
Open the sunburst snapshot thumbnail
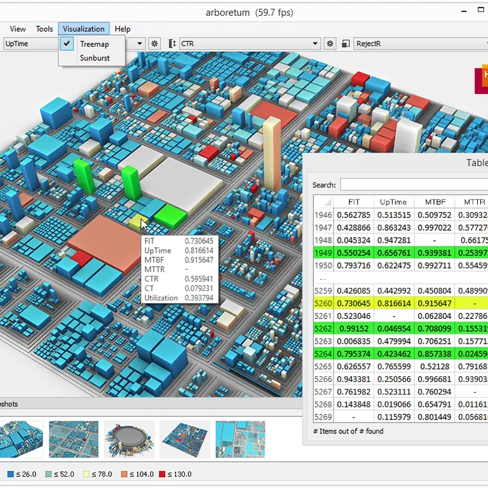pos(129,439)
